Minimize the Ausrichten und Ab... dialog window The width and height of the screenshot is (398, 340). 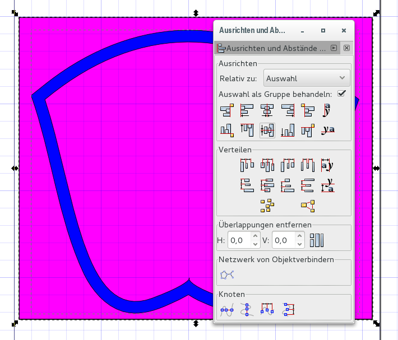click(302, 31)
